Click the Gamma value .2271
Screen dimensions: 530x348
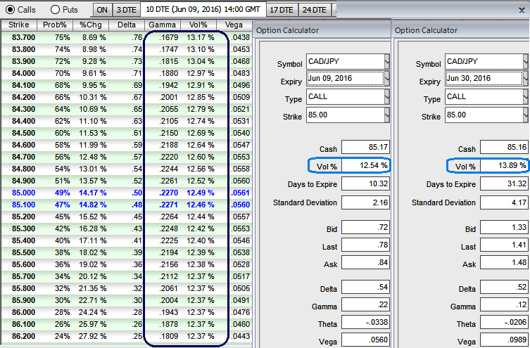(168, 205)
